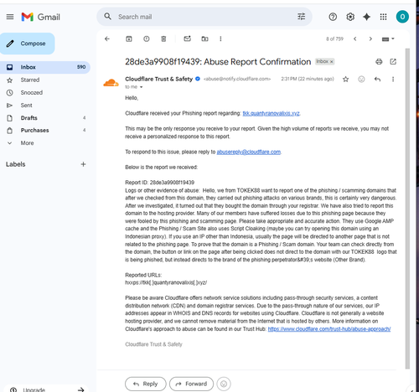Click the Compose button
The width and height of the screenshot is (419, 392).
point(28,44)
